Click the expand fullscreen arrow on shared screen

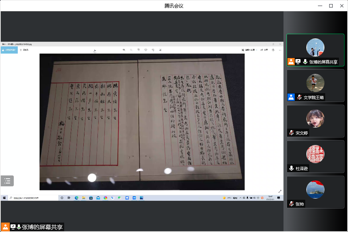click(x=280, y=191)
